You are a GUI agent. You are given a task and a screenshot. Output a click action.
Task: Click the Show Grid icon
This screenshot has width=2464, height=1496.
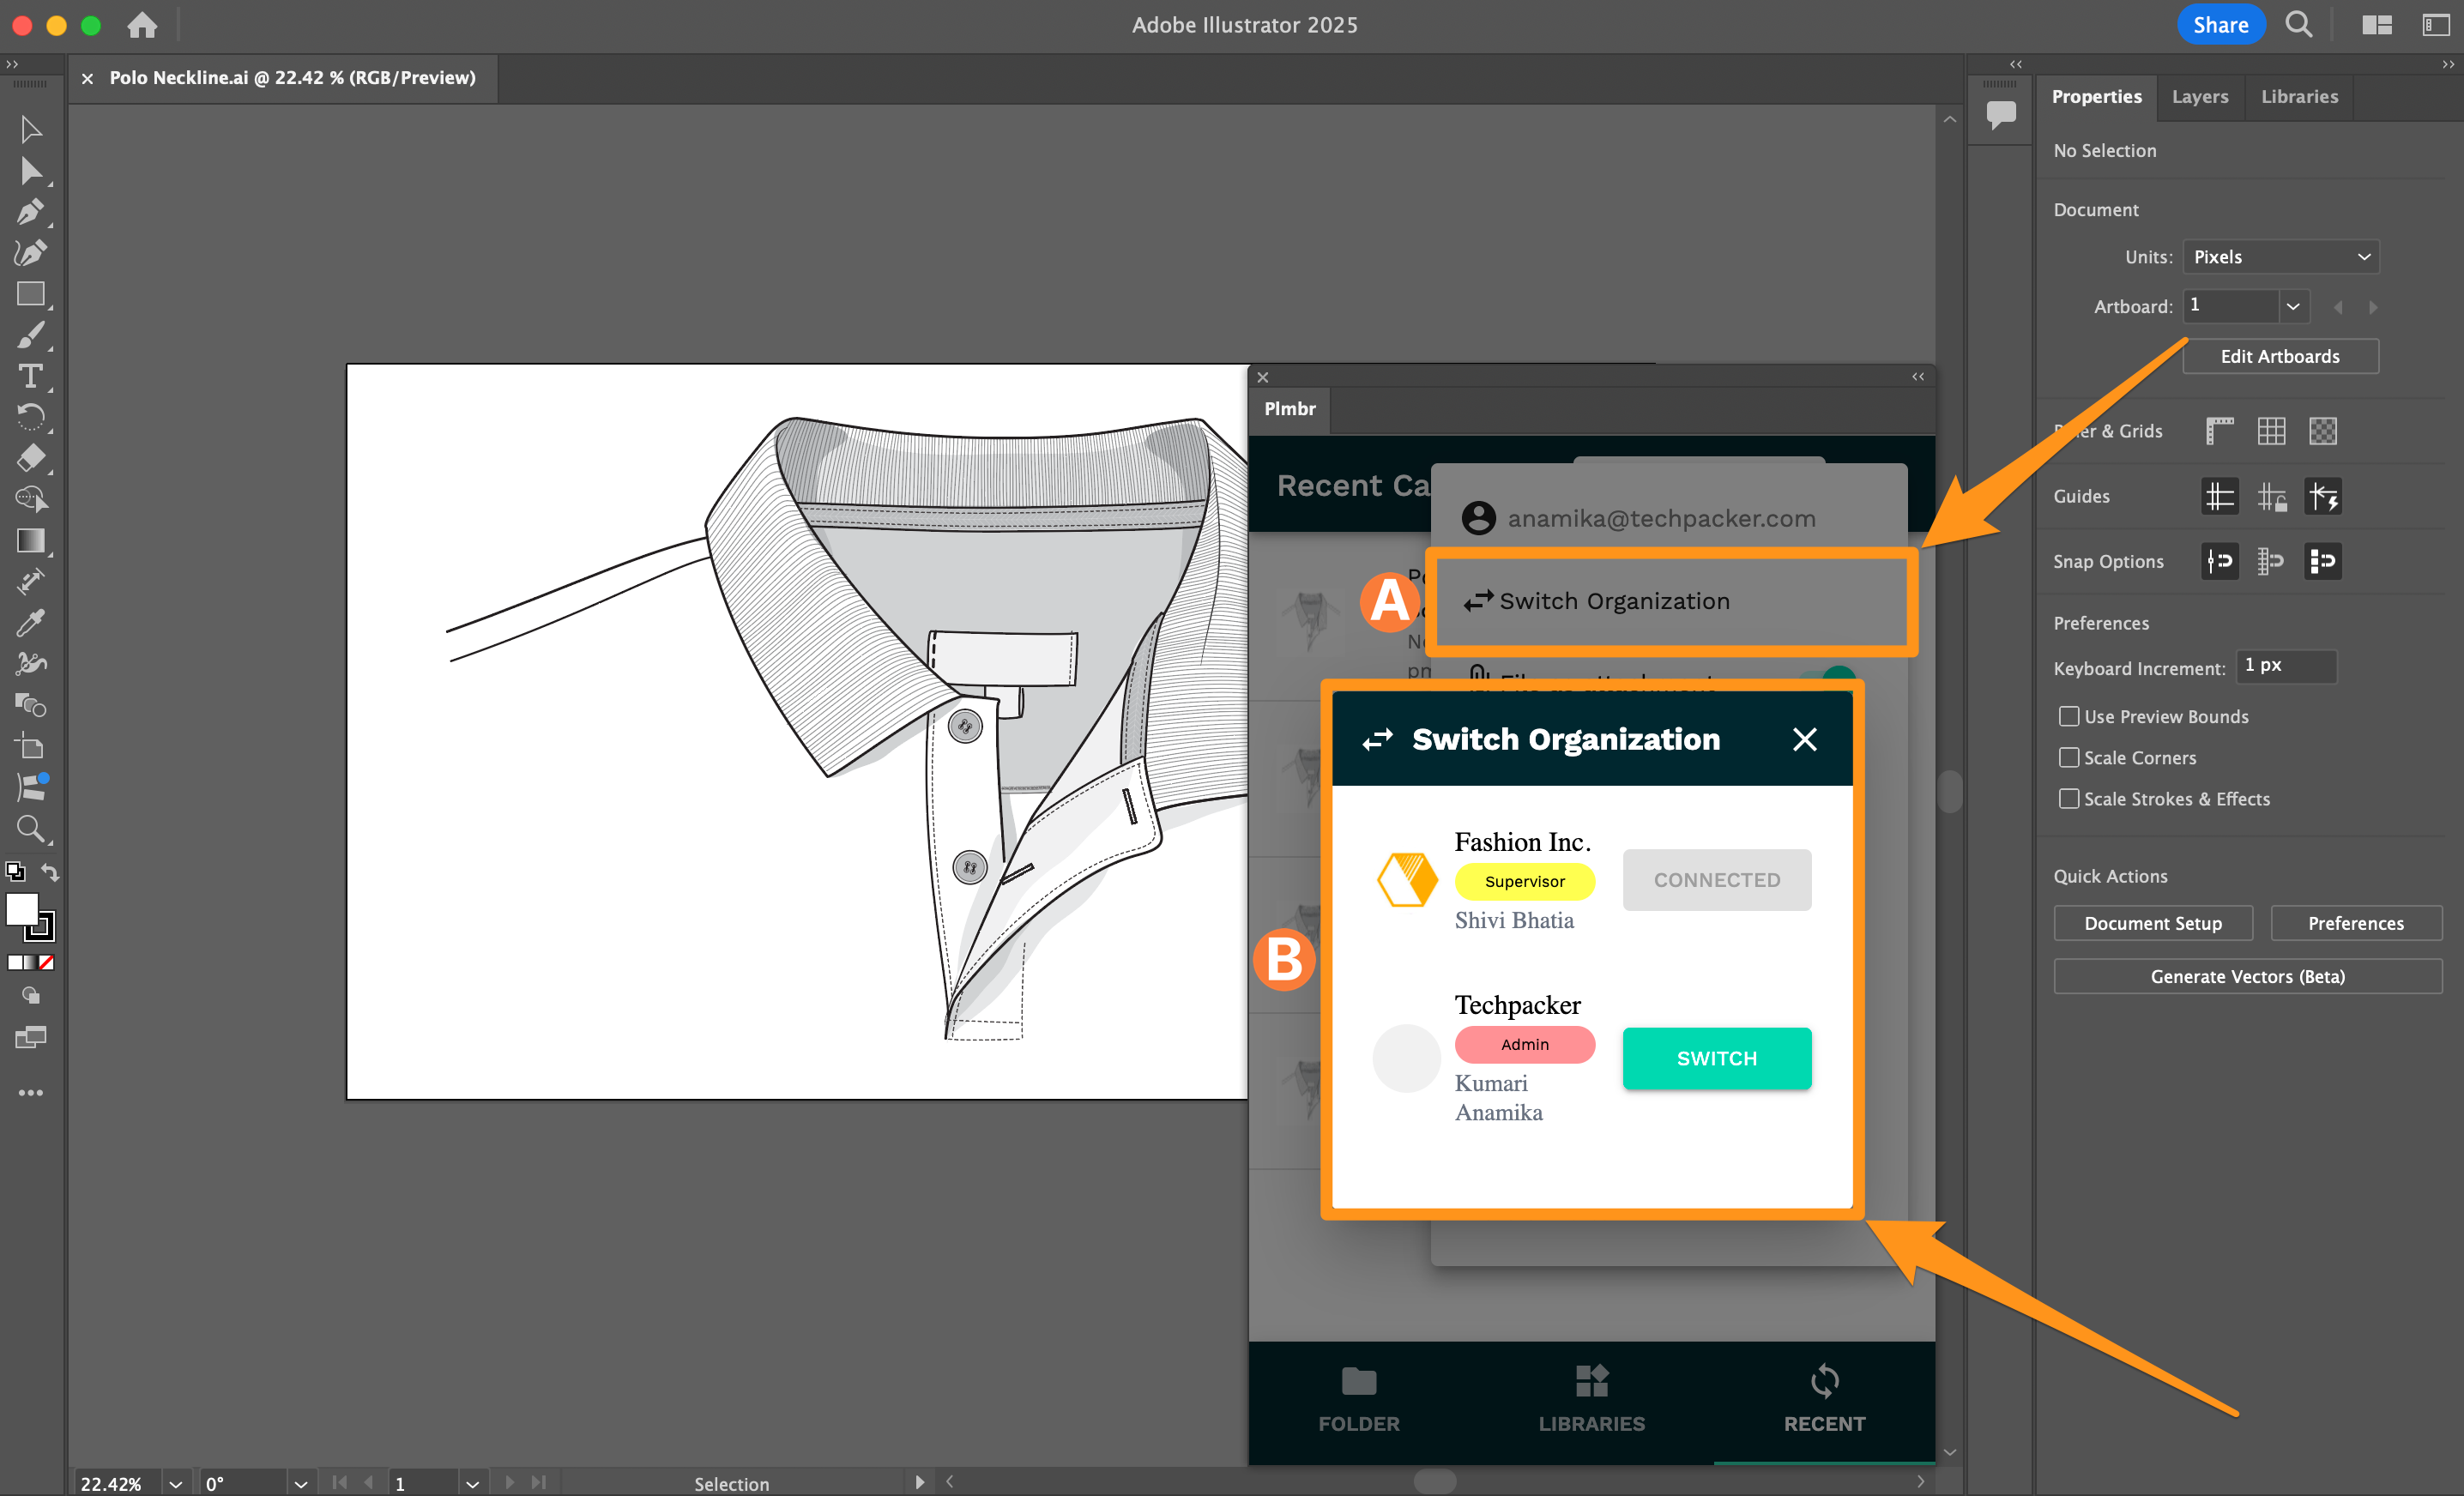tap(2271, 431)
